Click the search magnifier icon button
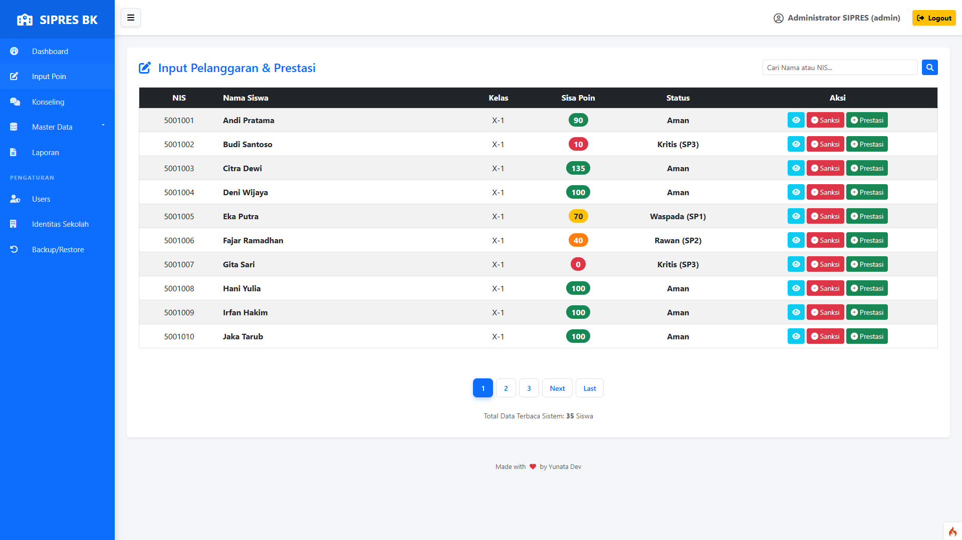 point(929,68)
